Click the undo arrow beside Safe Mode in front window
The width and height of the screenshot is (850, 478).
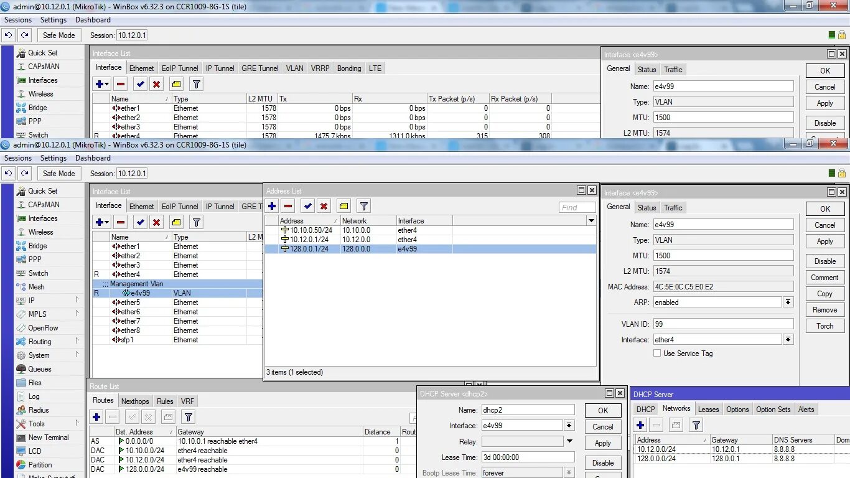8,174
